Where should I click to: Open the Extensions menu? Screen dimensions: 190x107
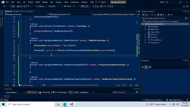75,2
